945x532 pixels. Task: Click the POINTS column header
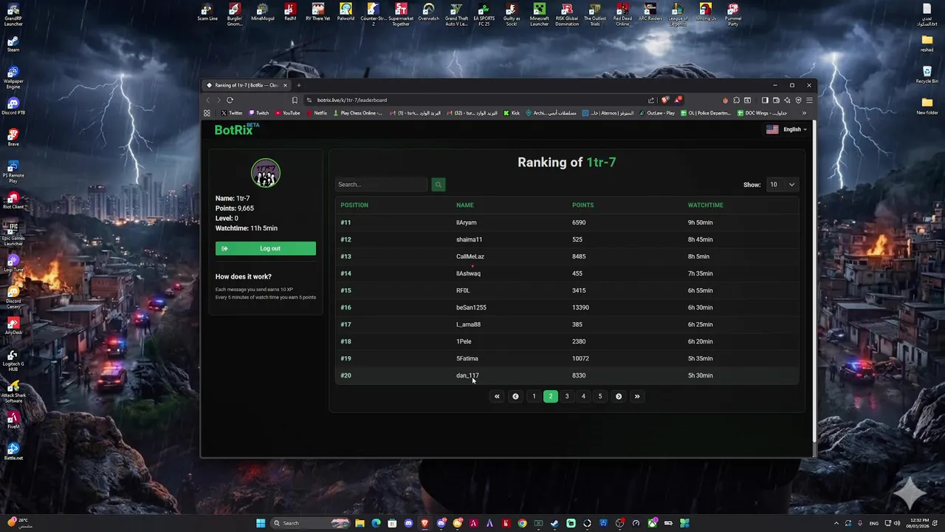583,205
